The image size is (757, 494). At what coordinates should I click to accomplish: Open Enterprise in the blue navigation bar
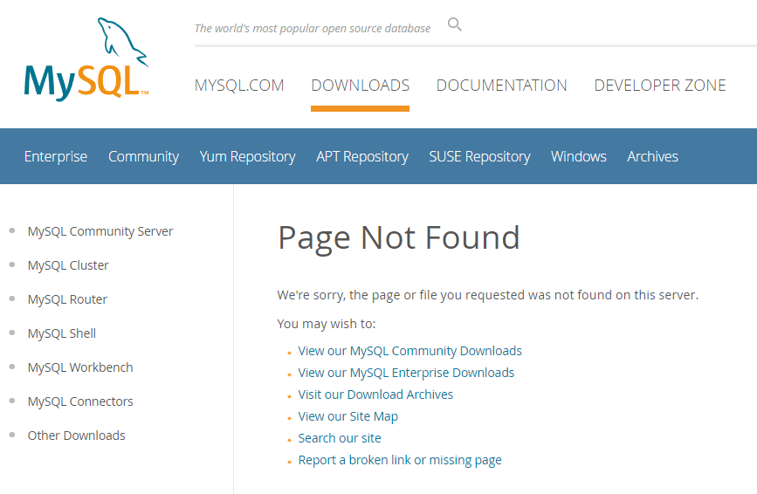click(56, 156)
